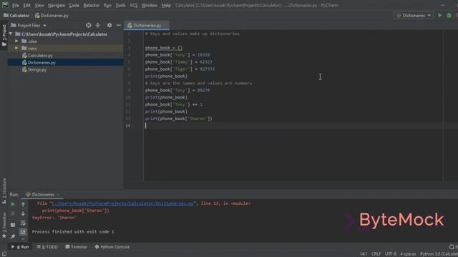Click the print(phone_book['Sharon']) code line
458x257 pixels.
(x=178, y=119)
